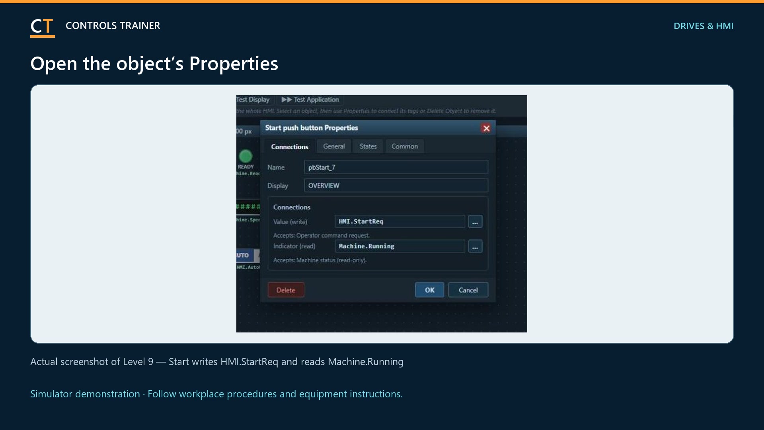
Task: Click the Value (write) field HMI.StartReq
Action: click(x=400, y=221)
